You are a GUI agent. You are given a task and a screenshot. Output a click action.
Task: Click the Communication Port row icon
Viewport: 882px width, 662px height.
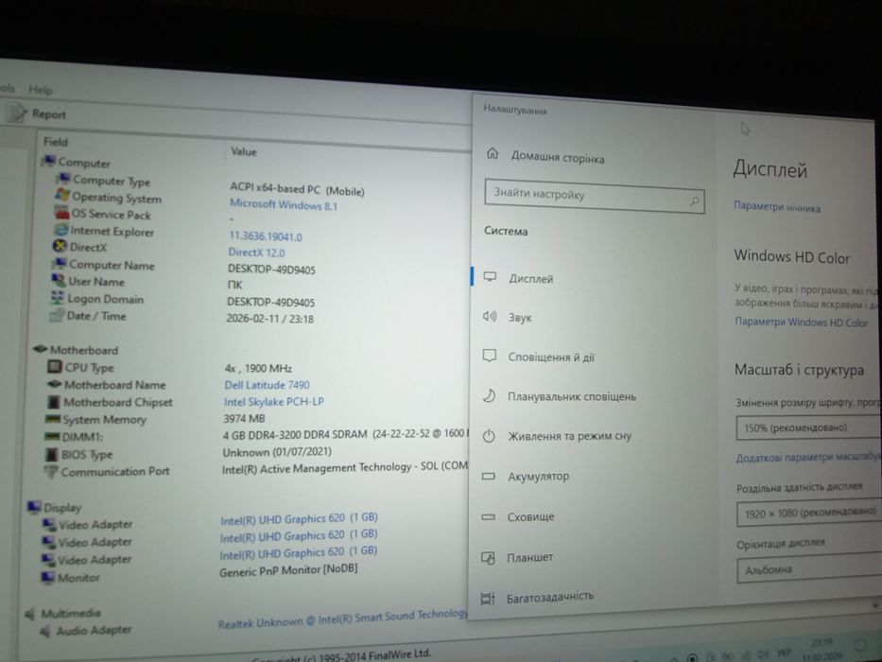pos(51,471)
